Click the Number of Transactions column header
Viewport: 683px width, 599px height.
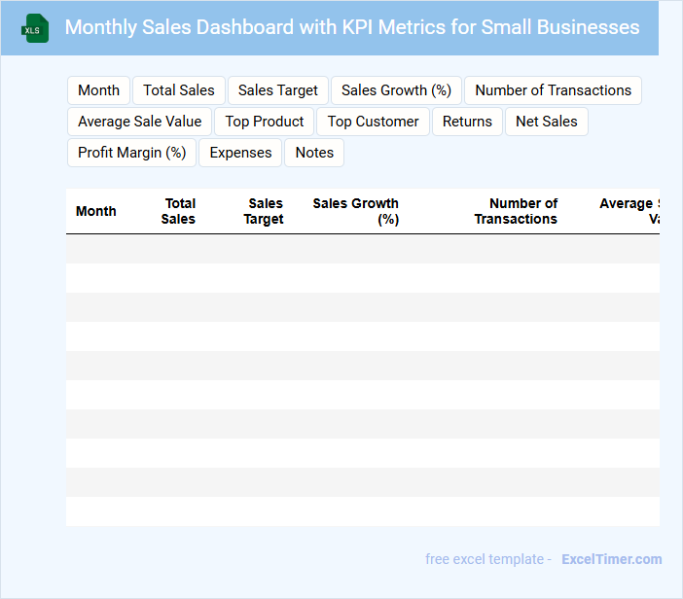[517, 211]
